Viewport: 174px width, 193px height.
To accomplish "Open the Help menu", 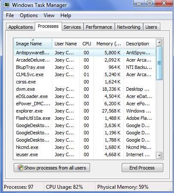I will point(66,15).
